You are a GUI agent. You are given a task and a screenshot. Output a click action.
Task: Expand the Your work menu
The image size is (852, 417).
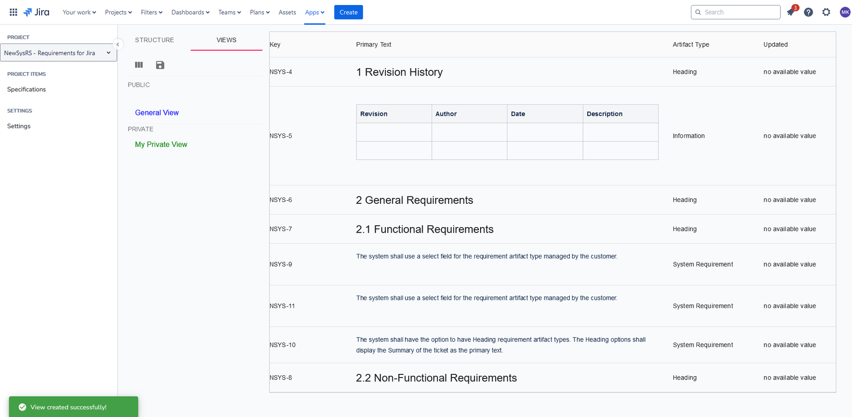(79, 12)
